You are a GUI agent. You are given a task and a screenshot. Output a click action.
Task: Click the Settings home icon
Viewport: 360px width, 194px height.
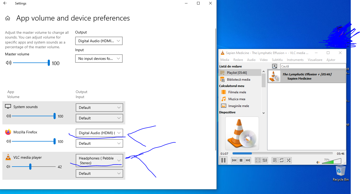pos(8,18)
